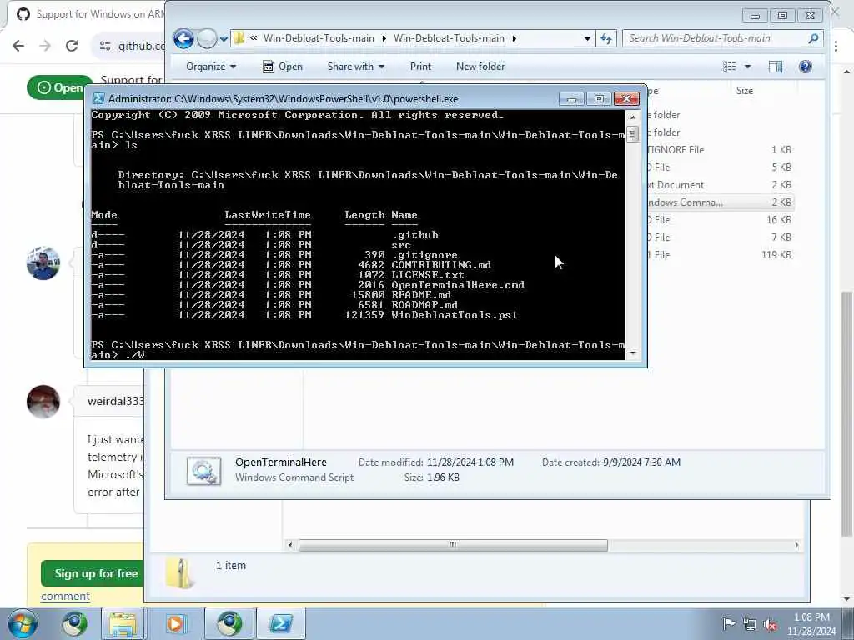Click the search magnifier icon in Explorer
The width and height of the screenshot is (854, 640).
[x=814, y=38]
